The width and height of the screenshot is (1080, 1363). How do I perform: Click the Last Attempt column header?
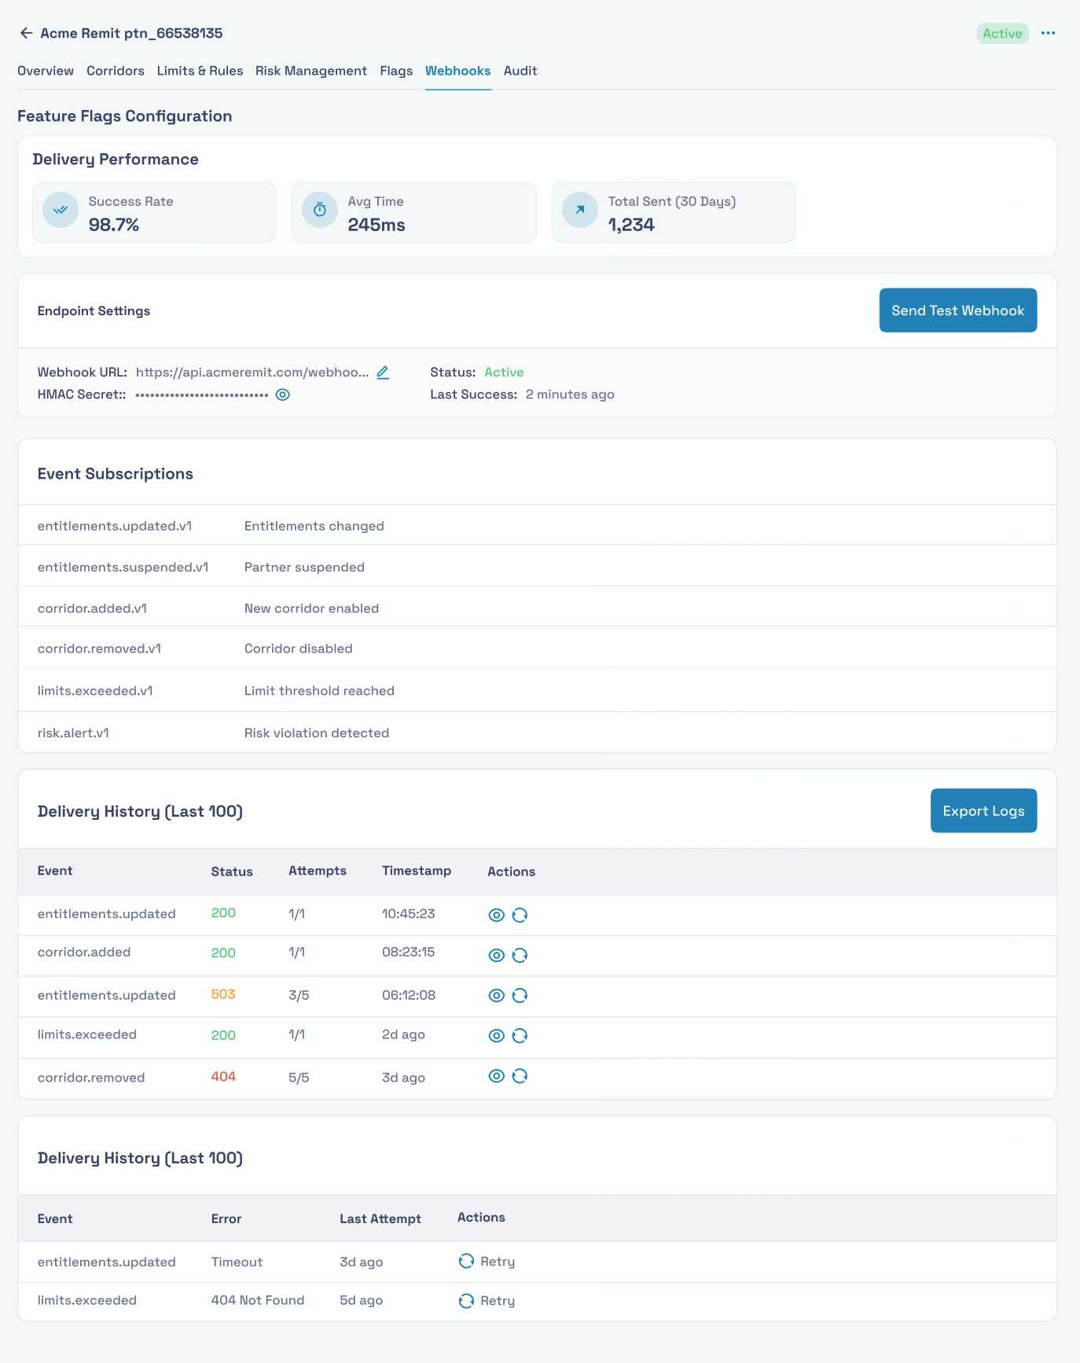pyautogui.click(x=380, y=1218)
